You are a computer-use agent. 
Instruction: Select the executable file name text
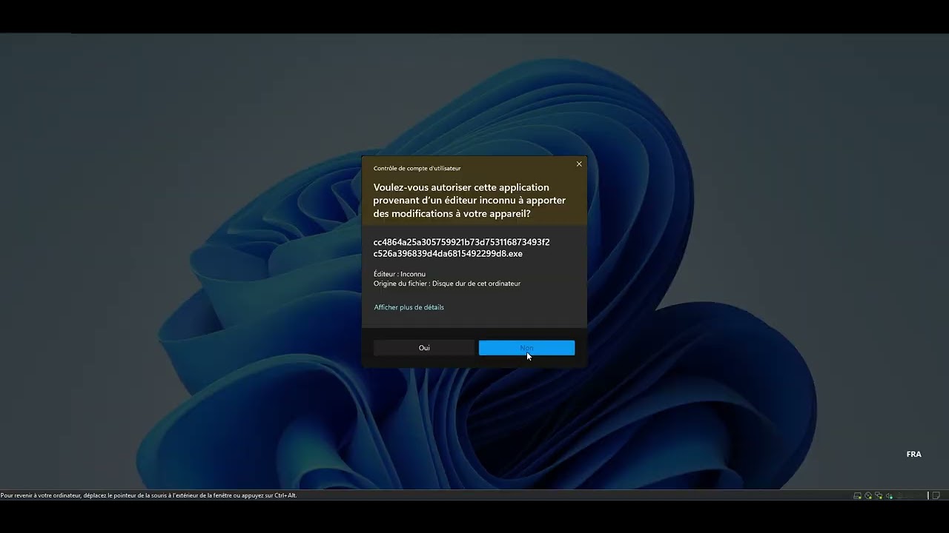pyautogui.click(x=461, y=248)
